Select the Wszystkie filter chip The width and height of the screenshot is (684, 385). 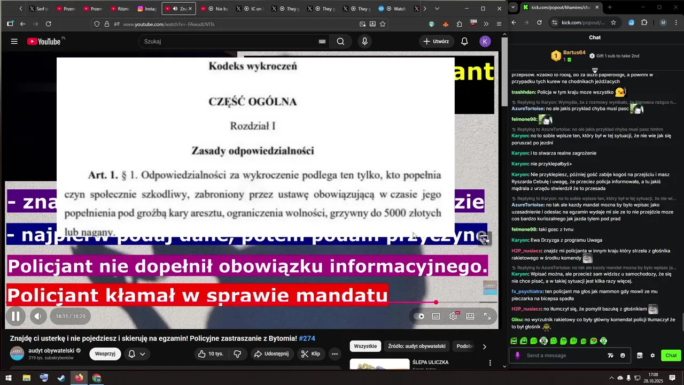[366, 346]
